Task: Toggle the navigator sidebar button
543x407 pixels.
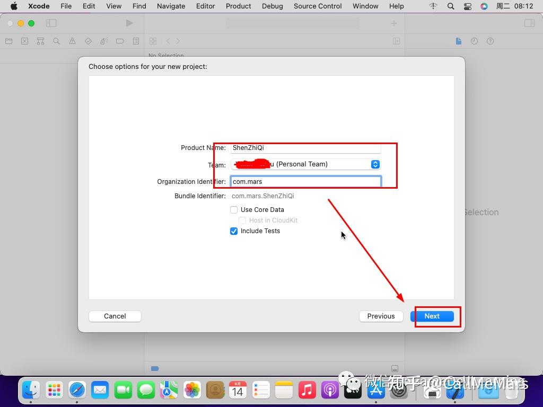Action: 51,23
